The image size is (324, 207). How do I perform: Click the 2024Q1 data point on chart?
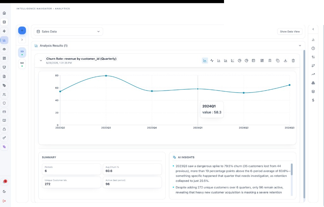click(x=198, y=89)
